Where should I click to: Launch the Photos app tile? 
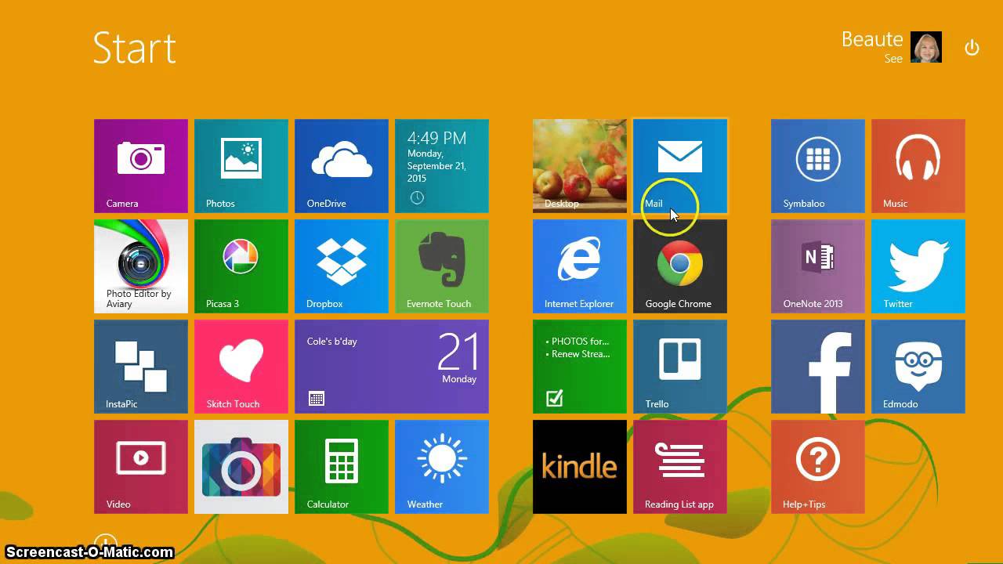(241, 166)
